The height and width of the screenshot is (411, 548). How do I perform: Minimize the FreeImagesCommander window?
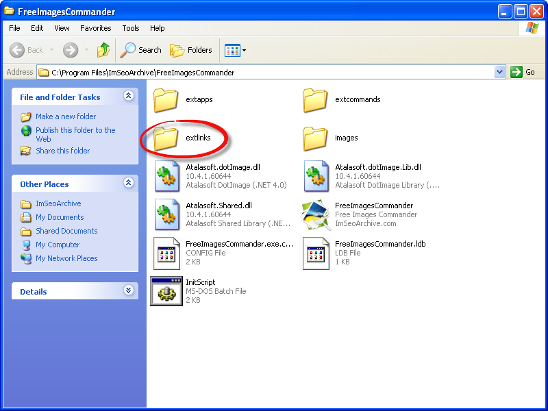[x=504, y=12]
